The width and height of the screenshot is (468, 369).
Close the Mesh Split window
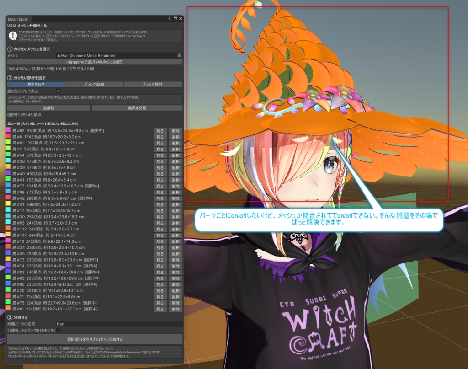tap(180, 18)
